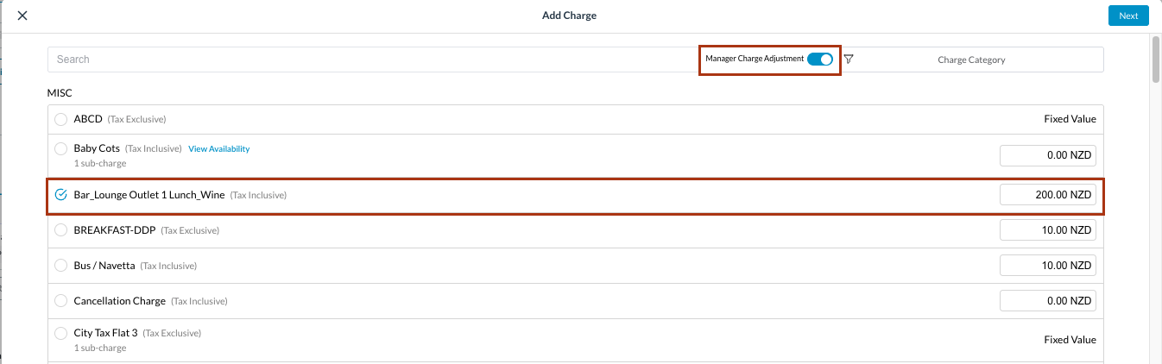Edit the Baby Cots 0.00 NZD amount
The width and height of the screenshot is (1162, 364).
coord(1047,155)
